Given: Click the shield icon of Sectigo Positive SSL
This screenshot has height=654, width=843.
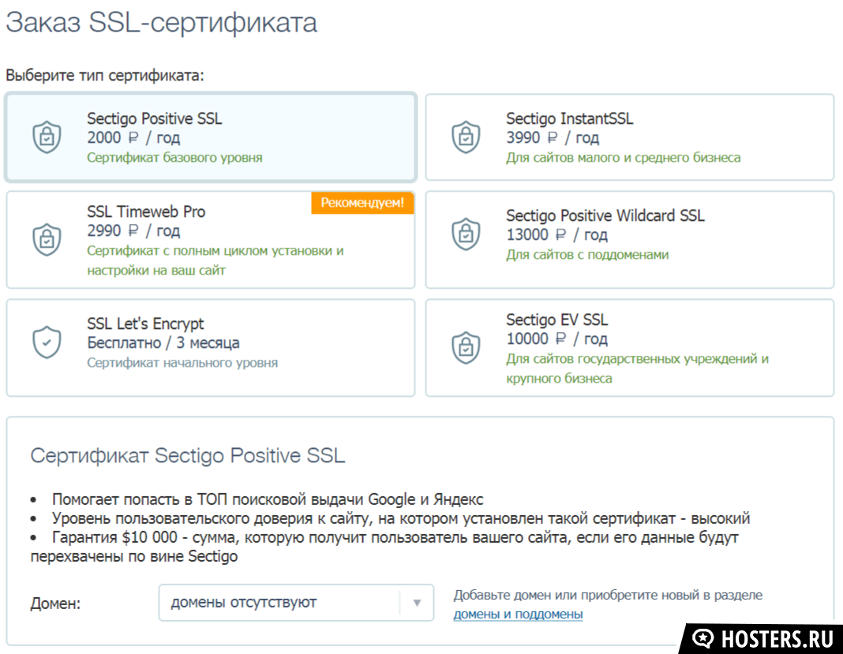Looking at the screenshot, I should tap(47, 137).
